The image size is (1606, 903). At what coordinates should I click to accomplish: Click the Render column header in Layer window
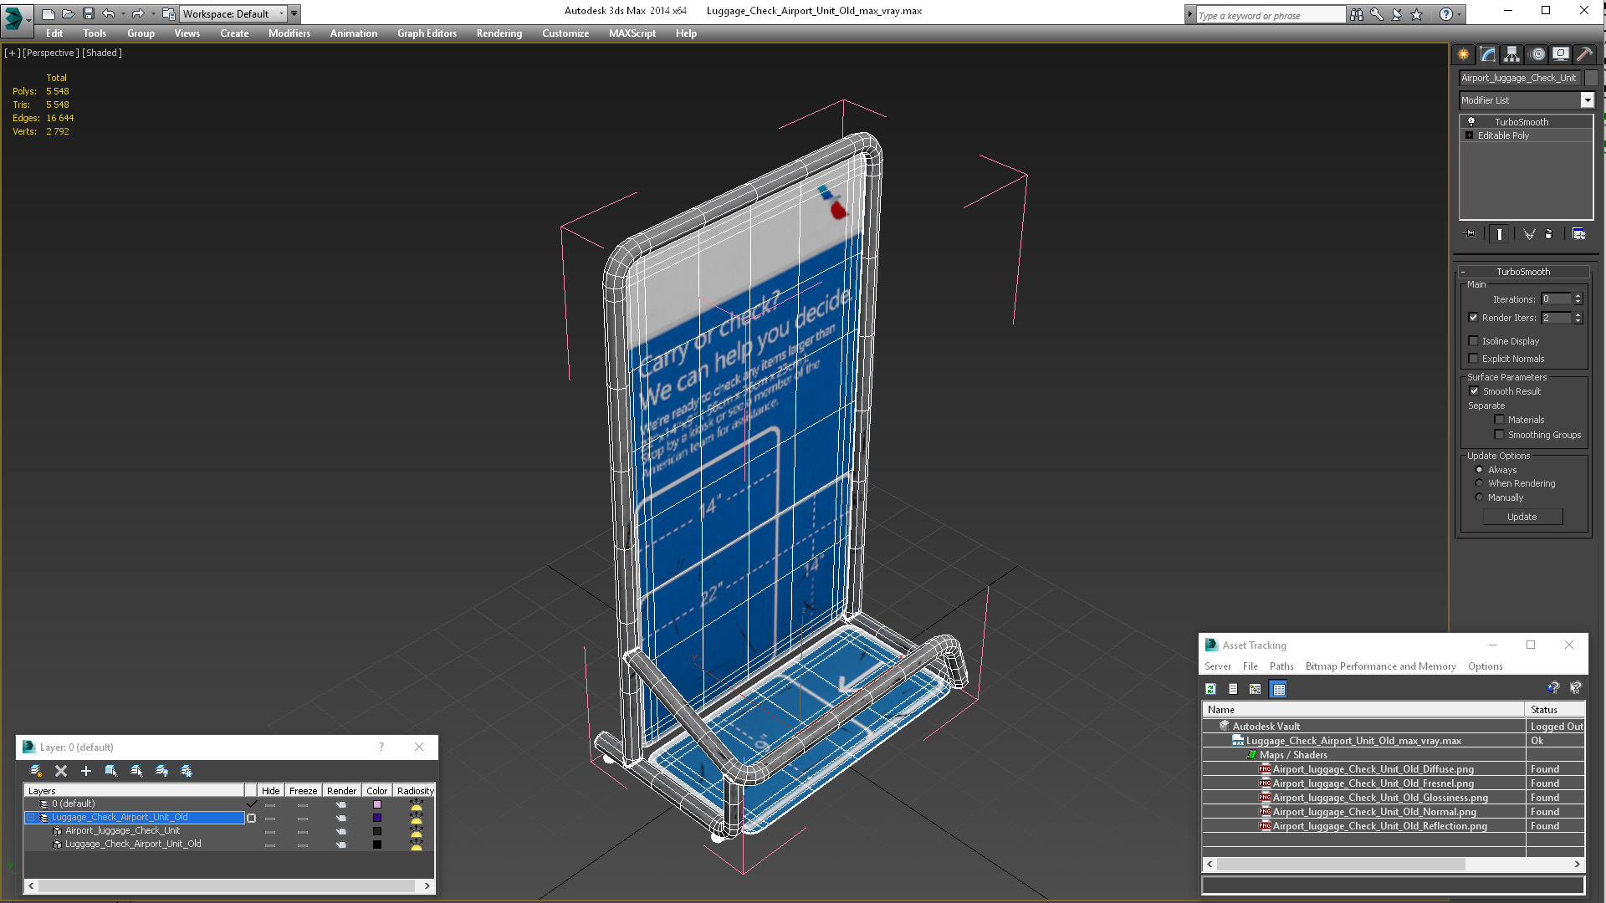click(341, 791)
